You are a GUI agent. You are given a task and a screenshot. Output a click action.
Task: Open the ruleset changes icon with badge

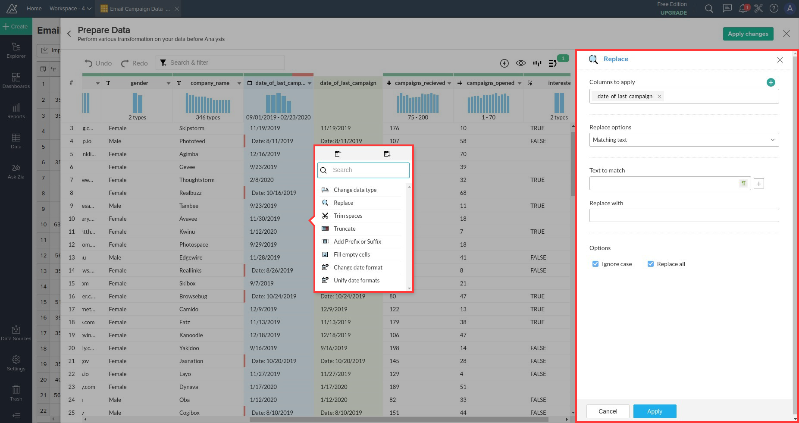pyautogui.click(x=553, y=63)
